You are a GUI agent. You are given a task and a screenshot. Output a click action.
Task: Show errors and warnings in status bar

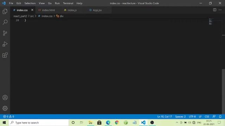[x=8, y=117]
